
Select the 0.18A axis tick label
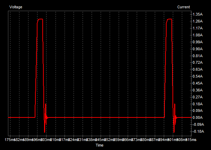(198, 104)
